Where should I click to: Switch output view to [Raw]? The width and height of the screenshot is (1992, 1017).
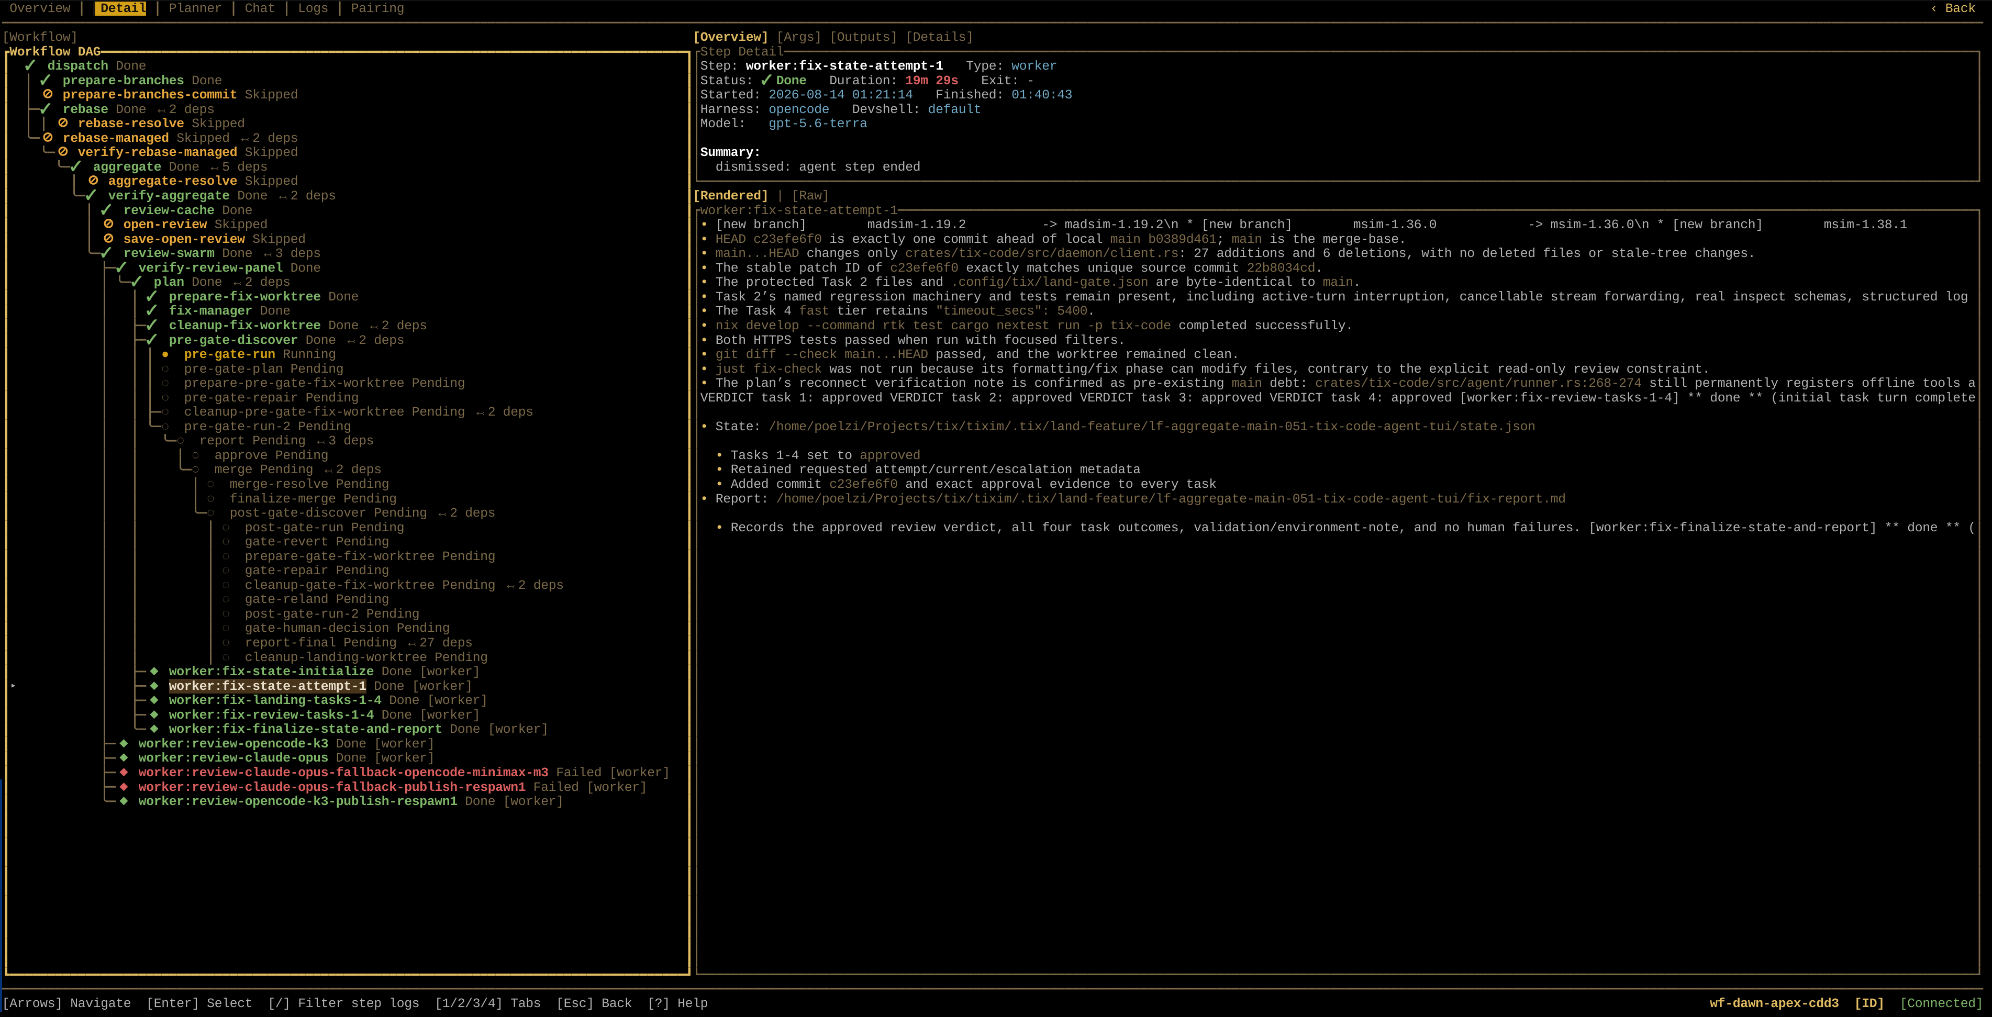[810, 196]
